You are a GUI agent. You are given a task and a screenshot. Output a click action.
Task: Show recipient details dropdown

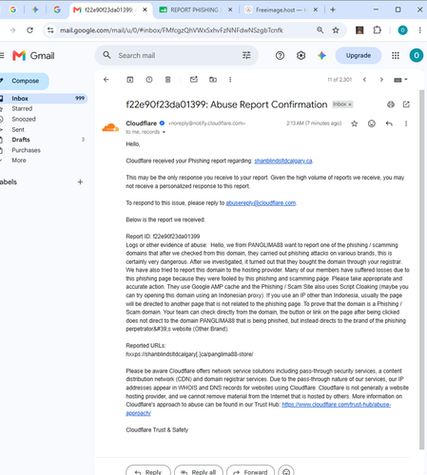(x=164, y=132)
